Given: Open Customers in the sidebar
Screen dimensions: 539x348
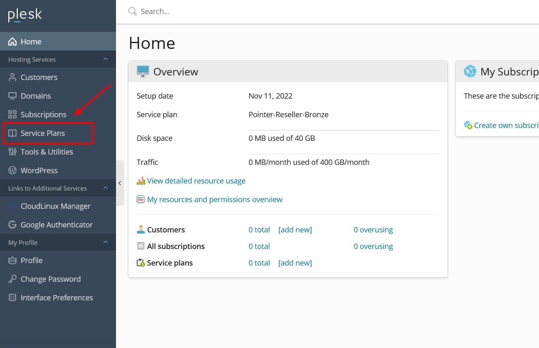Looking at the screenshot, I should pos(58,77).
